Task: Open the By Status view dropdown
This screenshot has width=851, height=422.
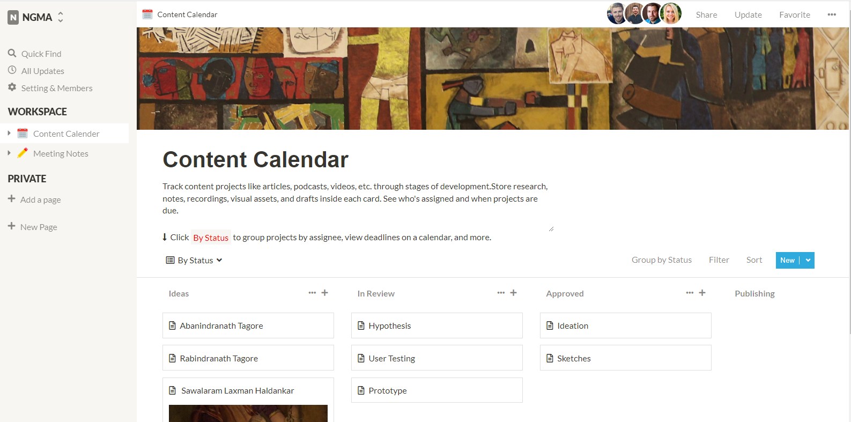Action: pyautogui.click(x=194, y=260)
